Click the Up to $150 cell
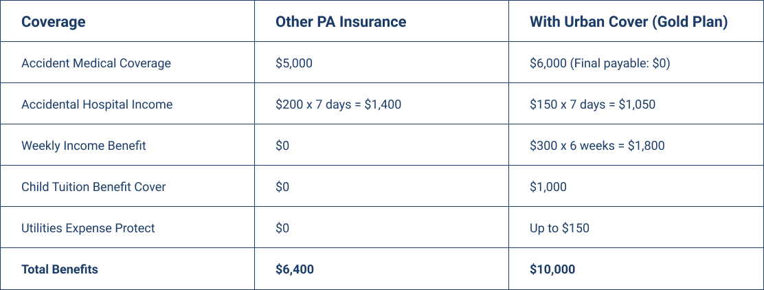 559,228
